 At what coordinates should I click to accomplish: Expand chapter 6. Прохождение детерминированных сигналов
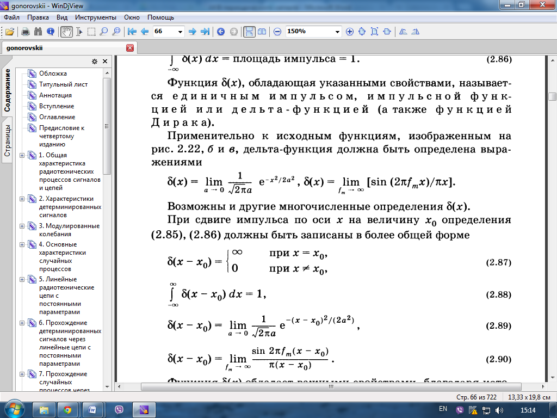tap(22, 323)
